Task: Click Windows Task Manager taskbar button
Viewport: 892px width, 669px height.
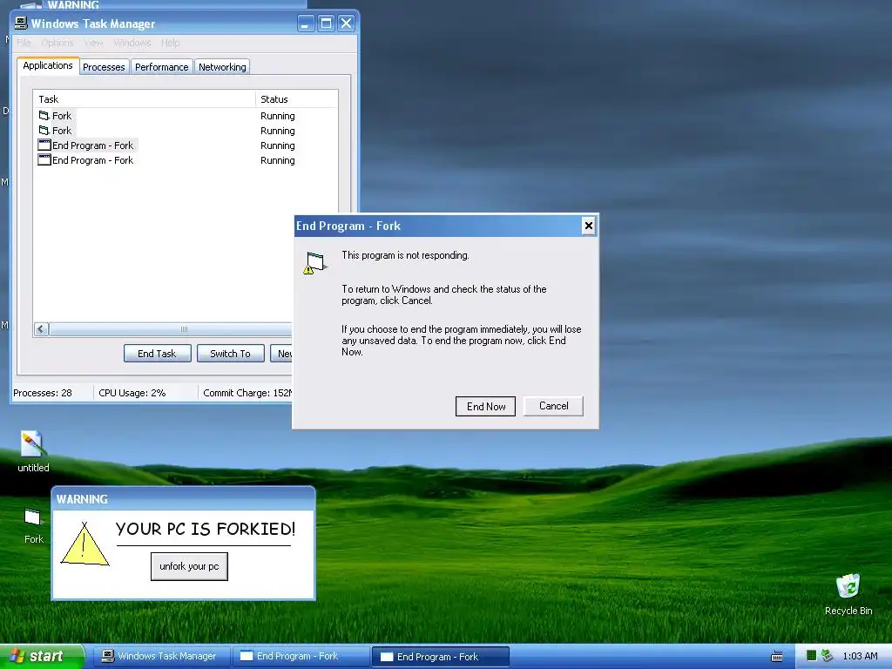Action: pos(161,656)
